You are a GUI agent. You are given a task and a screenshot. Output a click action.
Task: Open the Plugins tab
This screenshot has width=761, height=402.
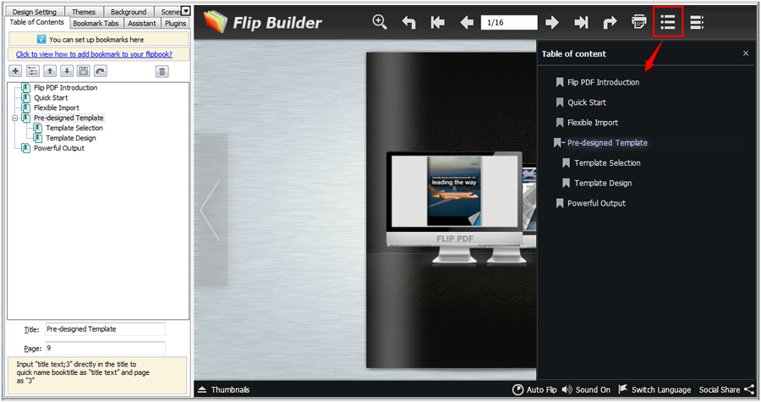pos(175,24)
